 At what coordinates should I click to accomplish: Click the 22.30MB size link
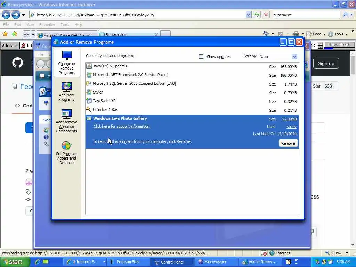click(289, 119)
